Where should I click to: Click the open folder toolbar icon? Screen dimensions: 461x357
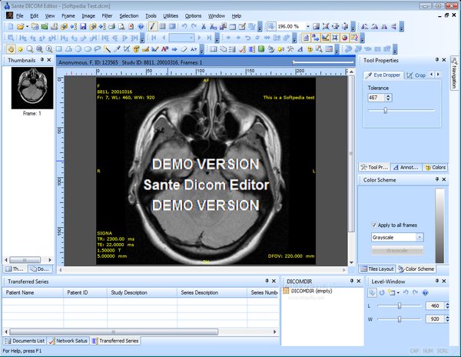[x=19, y=26]
